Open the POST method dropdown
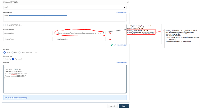Viewport: 204px width, 111px height. point(65,7)
